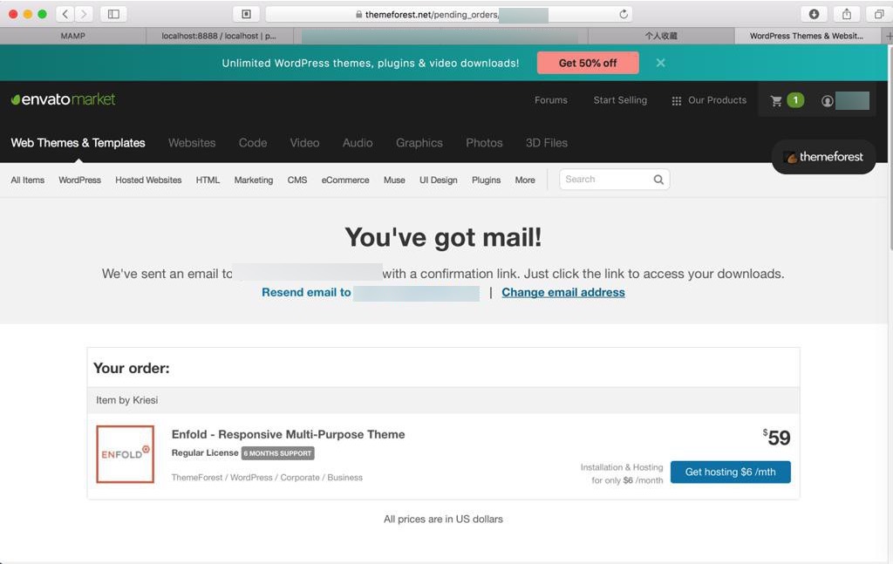
Task: Select the WordPress category
Action: [x=79, y=180]
